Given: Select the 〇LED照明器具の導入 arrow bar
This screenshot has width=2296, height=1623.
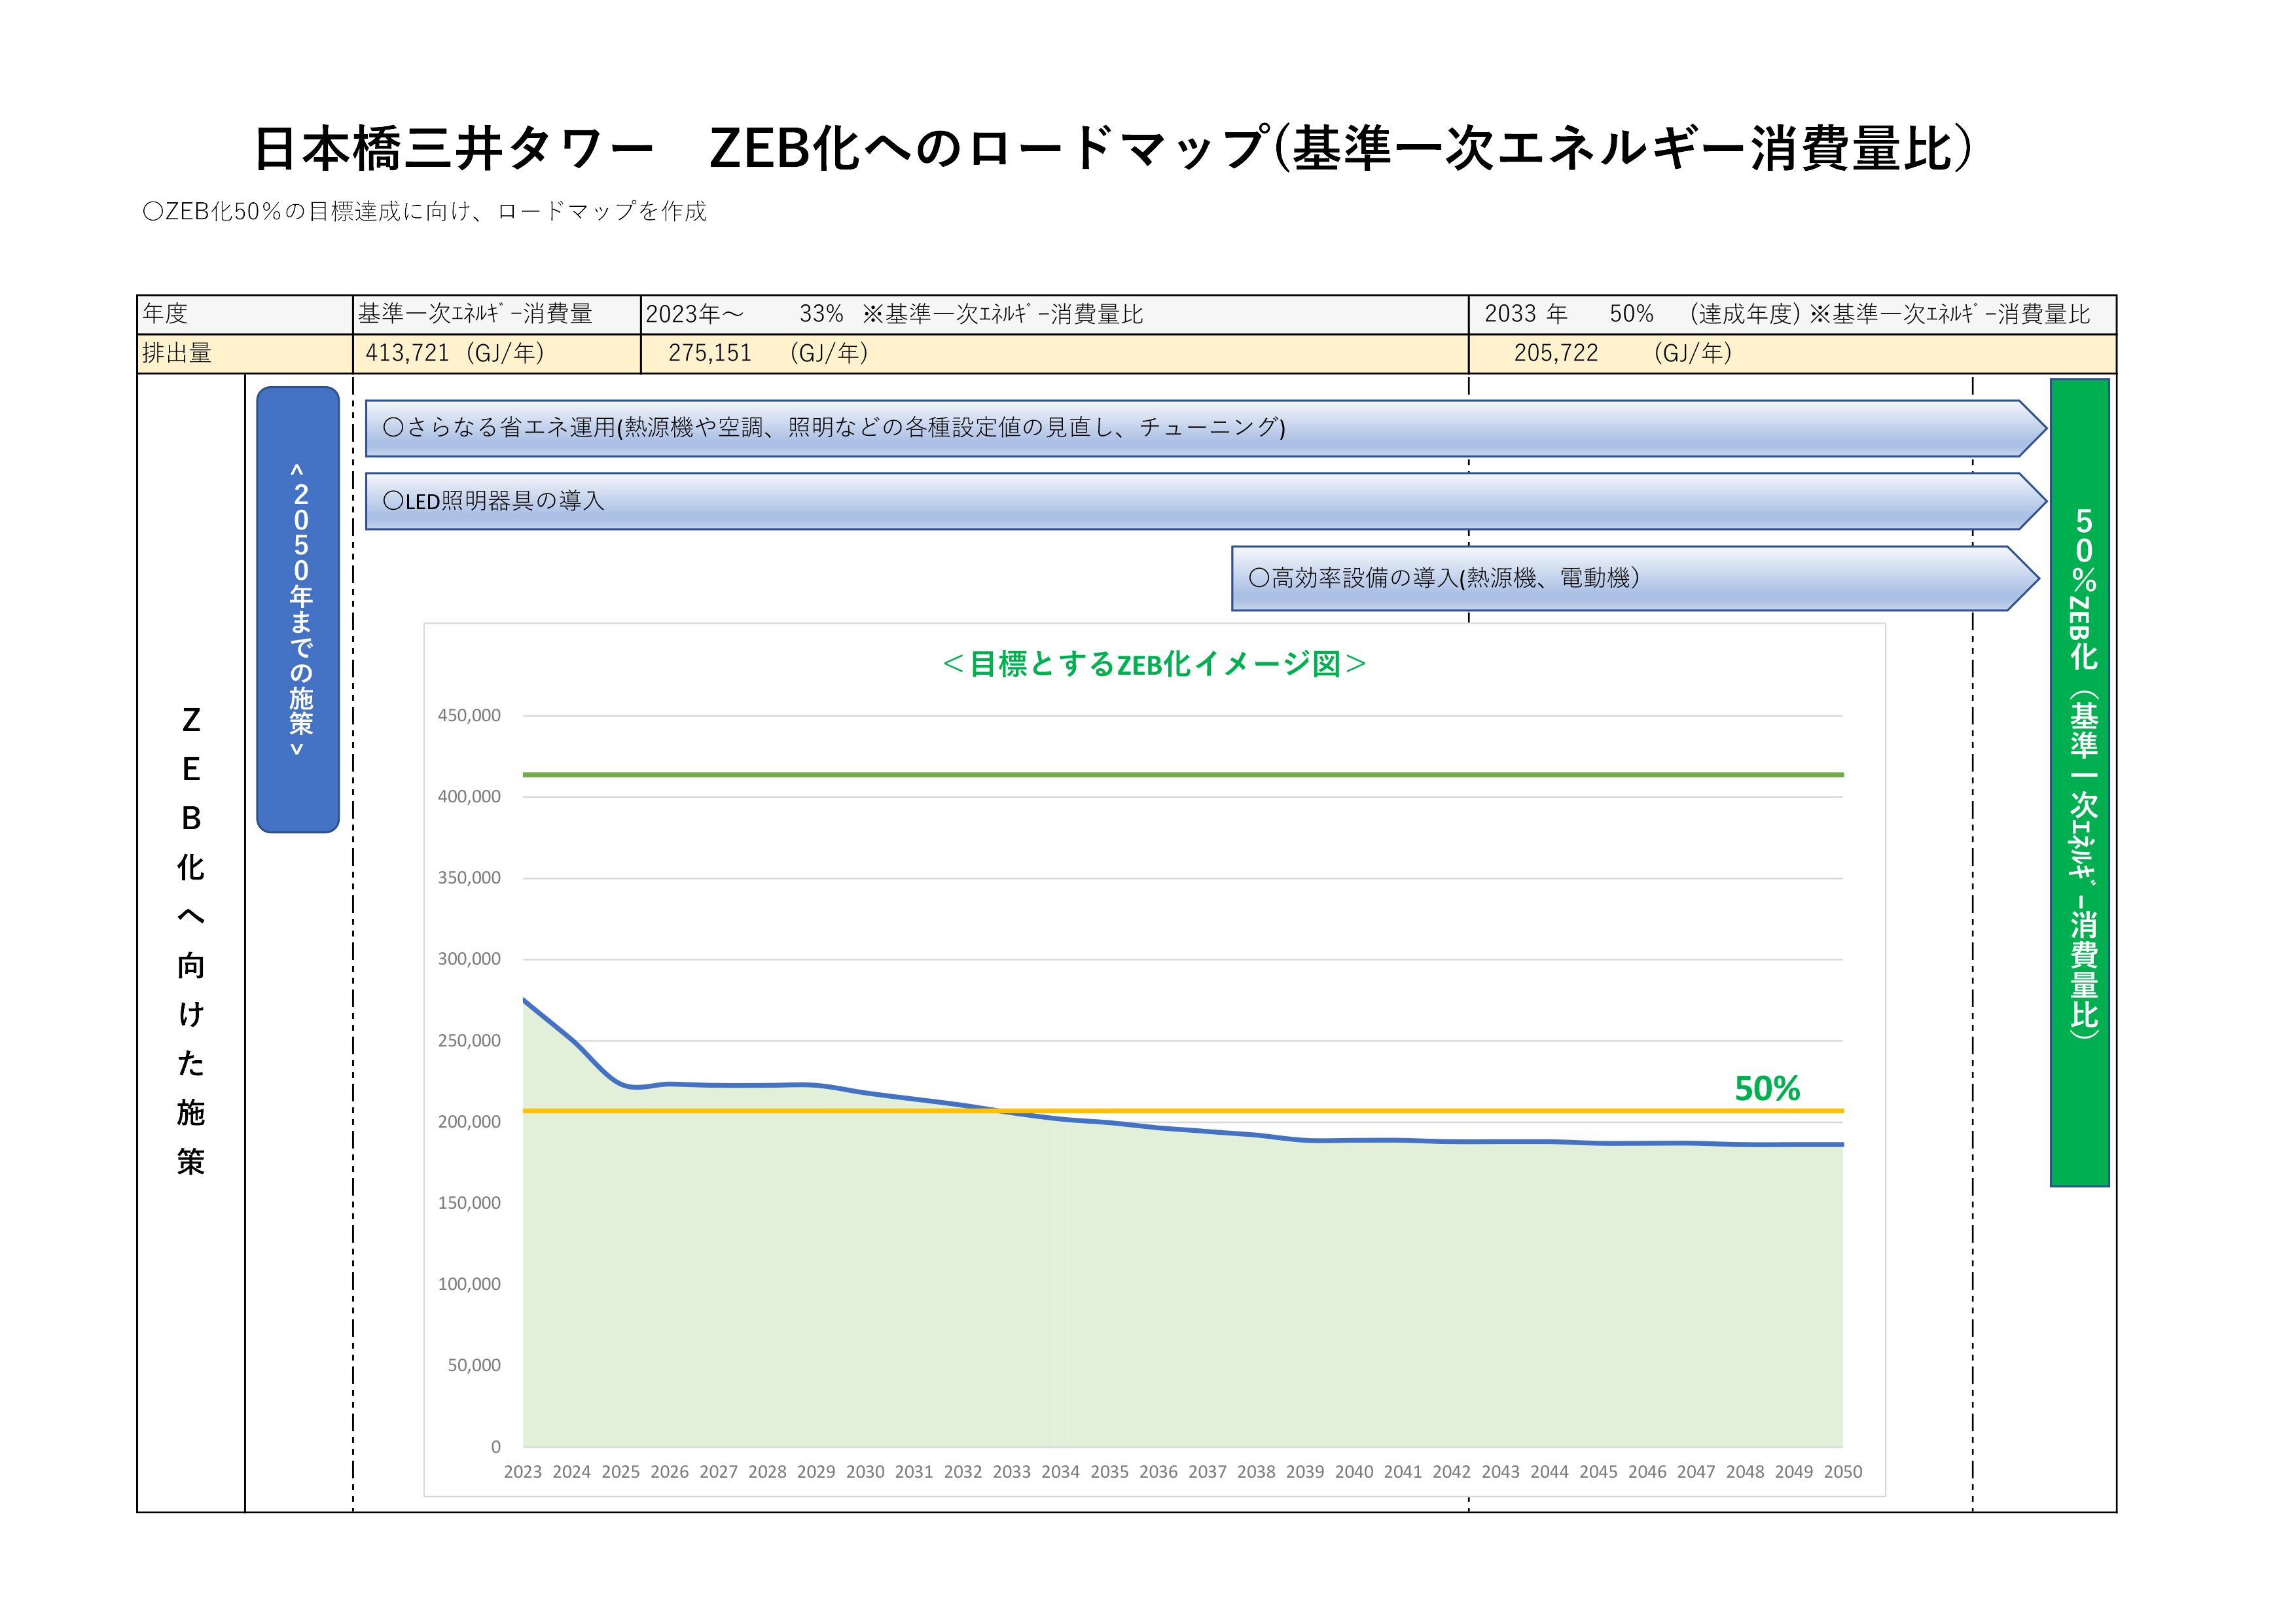Looking at the screenshot, I should [1206, 501].
